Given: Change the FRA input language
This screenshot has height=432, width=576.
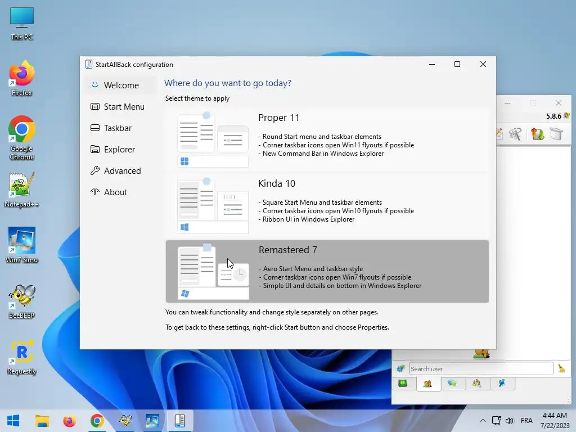Looking at the screenshot, I should tap(526, 421).
